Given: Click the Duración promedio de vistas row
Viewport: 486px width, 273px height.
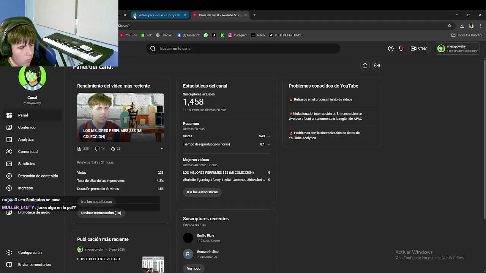Looking at the screenshot, I should click(x=120, y=189).
